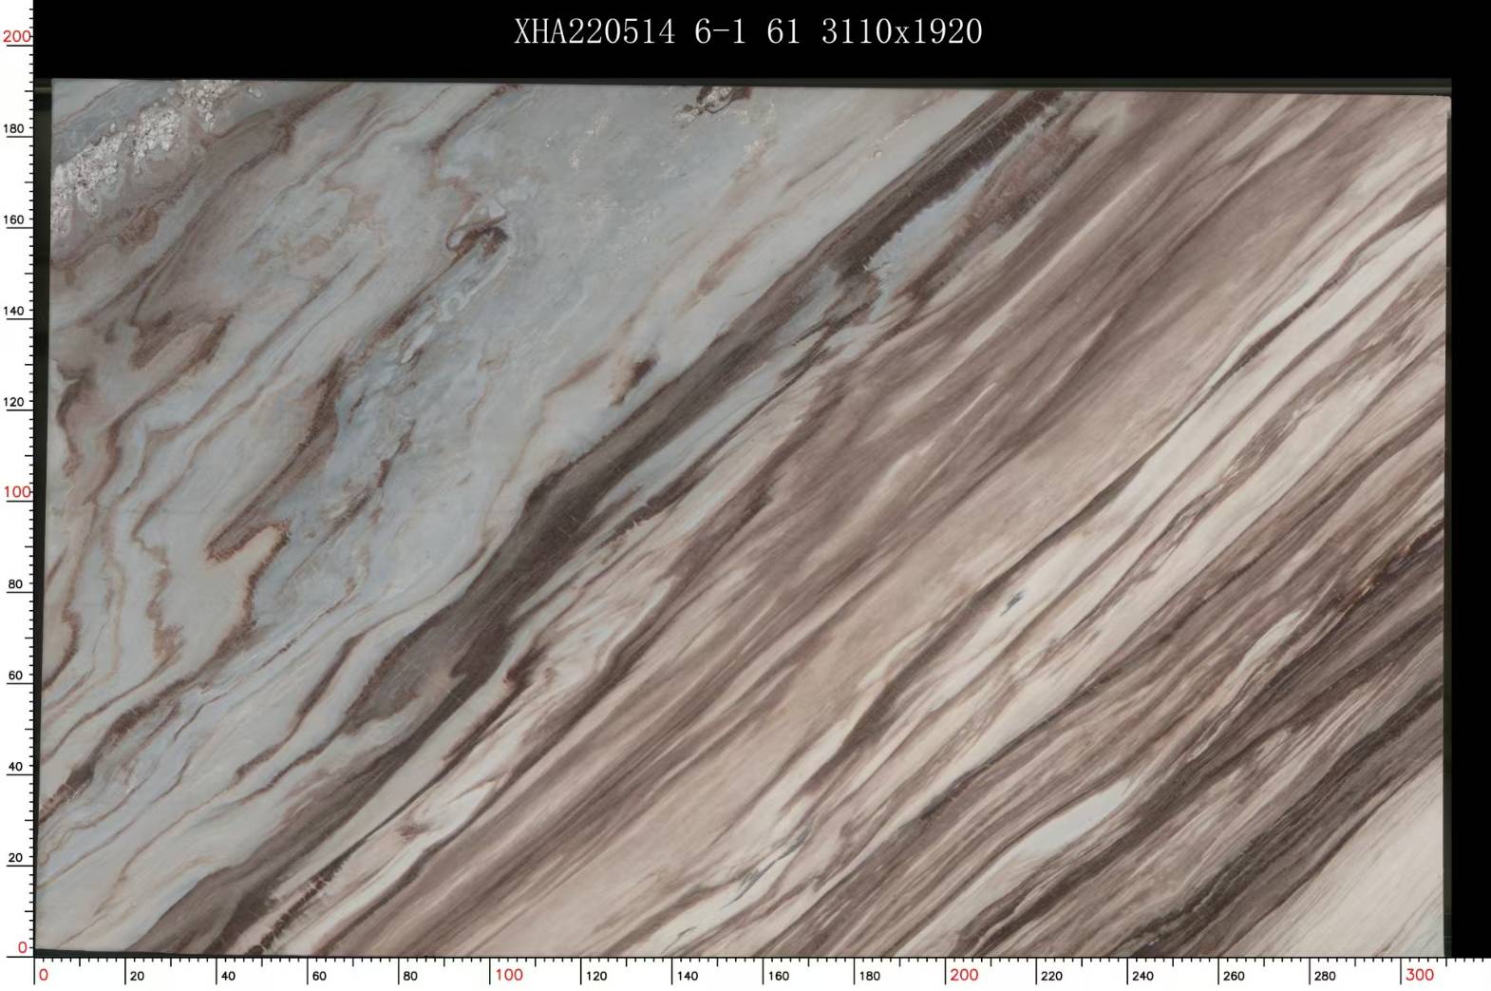Click the 20 label on vertical ruler
This screenshot has height=991, width=1491.
[x=16, y=858]
